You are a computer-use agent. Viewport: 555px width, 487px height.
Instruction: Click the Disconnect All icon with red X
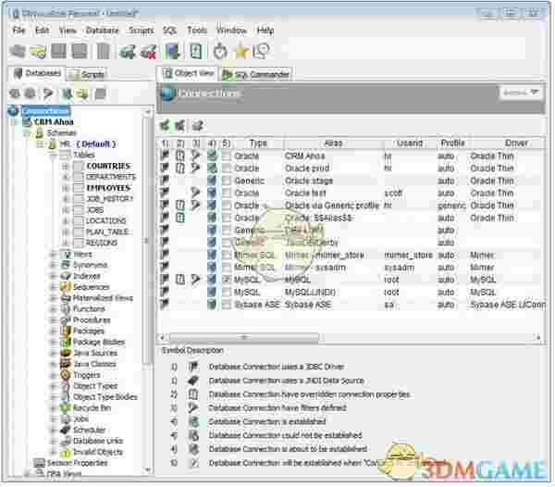click(148, 52)
